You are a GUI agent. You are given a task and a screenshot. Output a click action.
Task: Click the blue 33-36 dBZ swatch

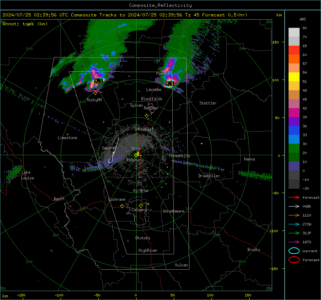click(294, 131)
